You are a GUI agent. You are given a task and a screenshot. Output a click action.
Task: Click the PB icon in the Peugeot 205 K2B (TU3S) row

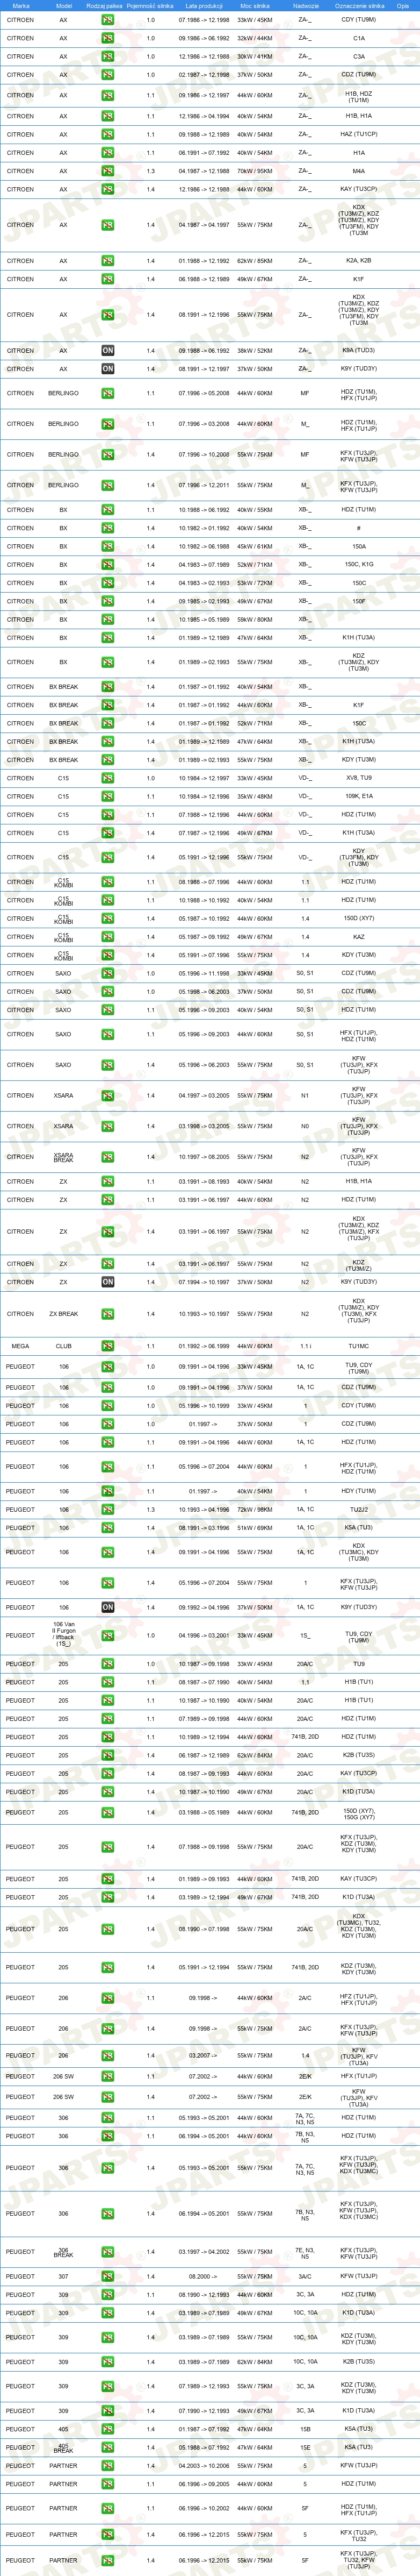(108, 1755)
